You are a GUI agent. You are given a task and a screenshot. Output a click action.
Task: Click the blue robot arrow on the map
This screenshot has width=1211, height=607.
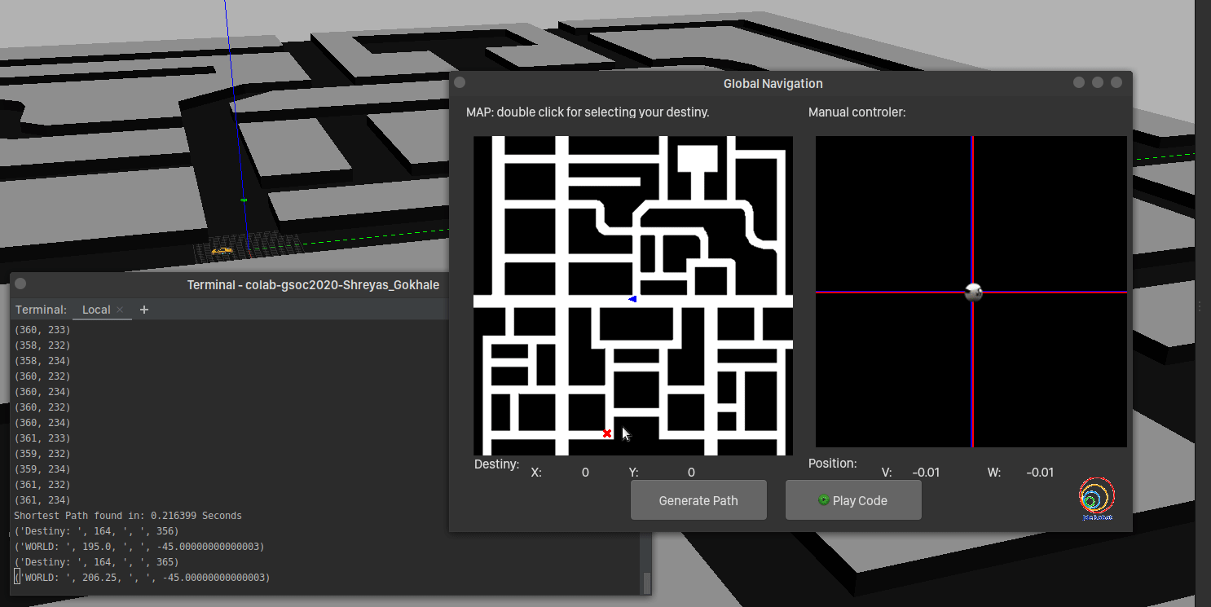click(x=632, y=299)
